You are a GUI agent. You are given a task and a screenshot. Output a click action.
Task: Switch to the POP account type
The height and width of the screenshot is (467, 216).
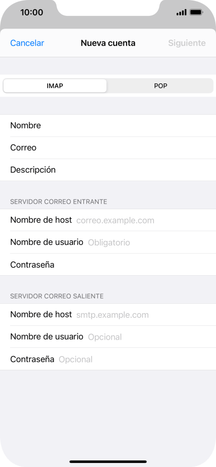pos(161,86)
